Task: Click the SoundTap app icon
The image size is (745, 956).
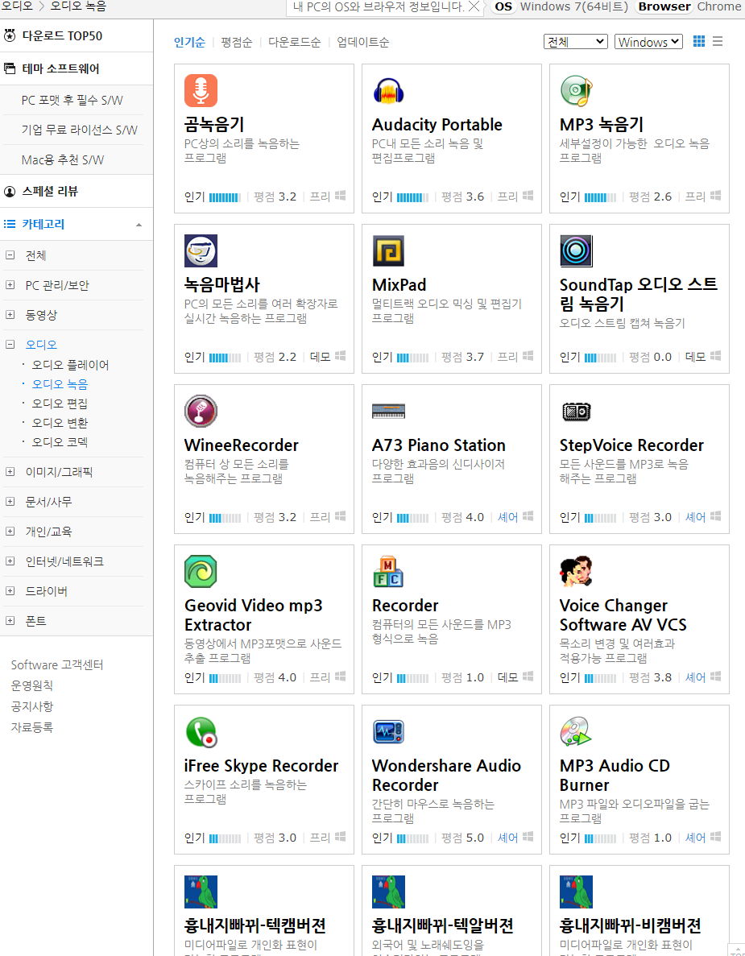Action: coord(576,251)
